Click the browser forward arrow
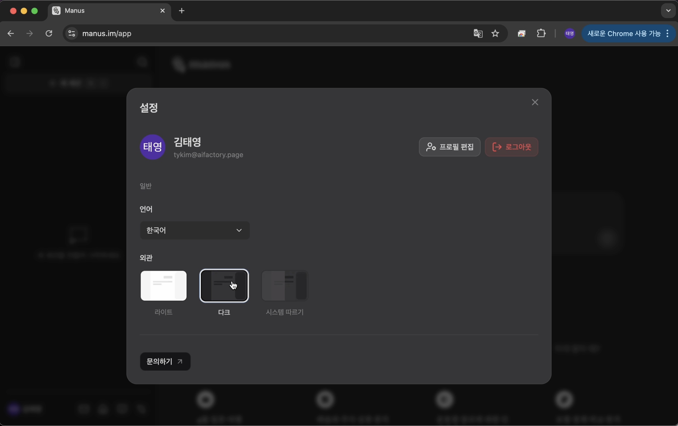The width and height of the screenshot is (678, 426). [x=29, y=34]
